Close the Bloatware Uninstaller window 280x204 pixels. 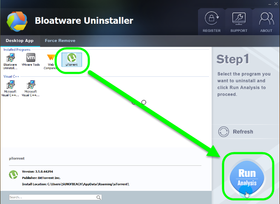click(276, 4)
